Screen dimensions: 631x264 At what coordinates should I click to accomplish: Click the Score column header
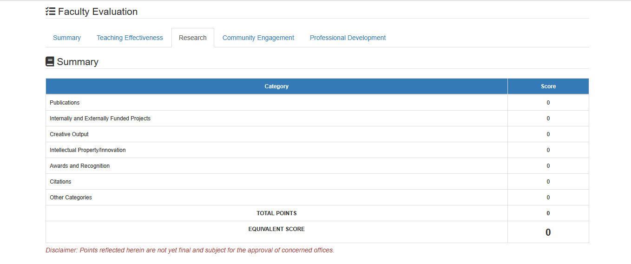548,86
